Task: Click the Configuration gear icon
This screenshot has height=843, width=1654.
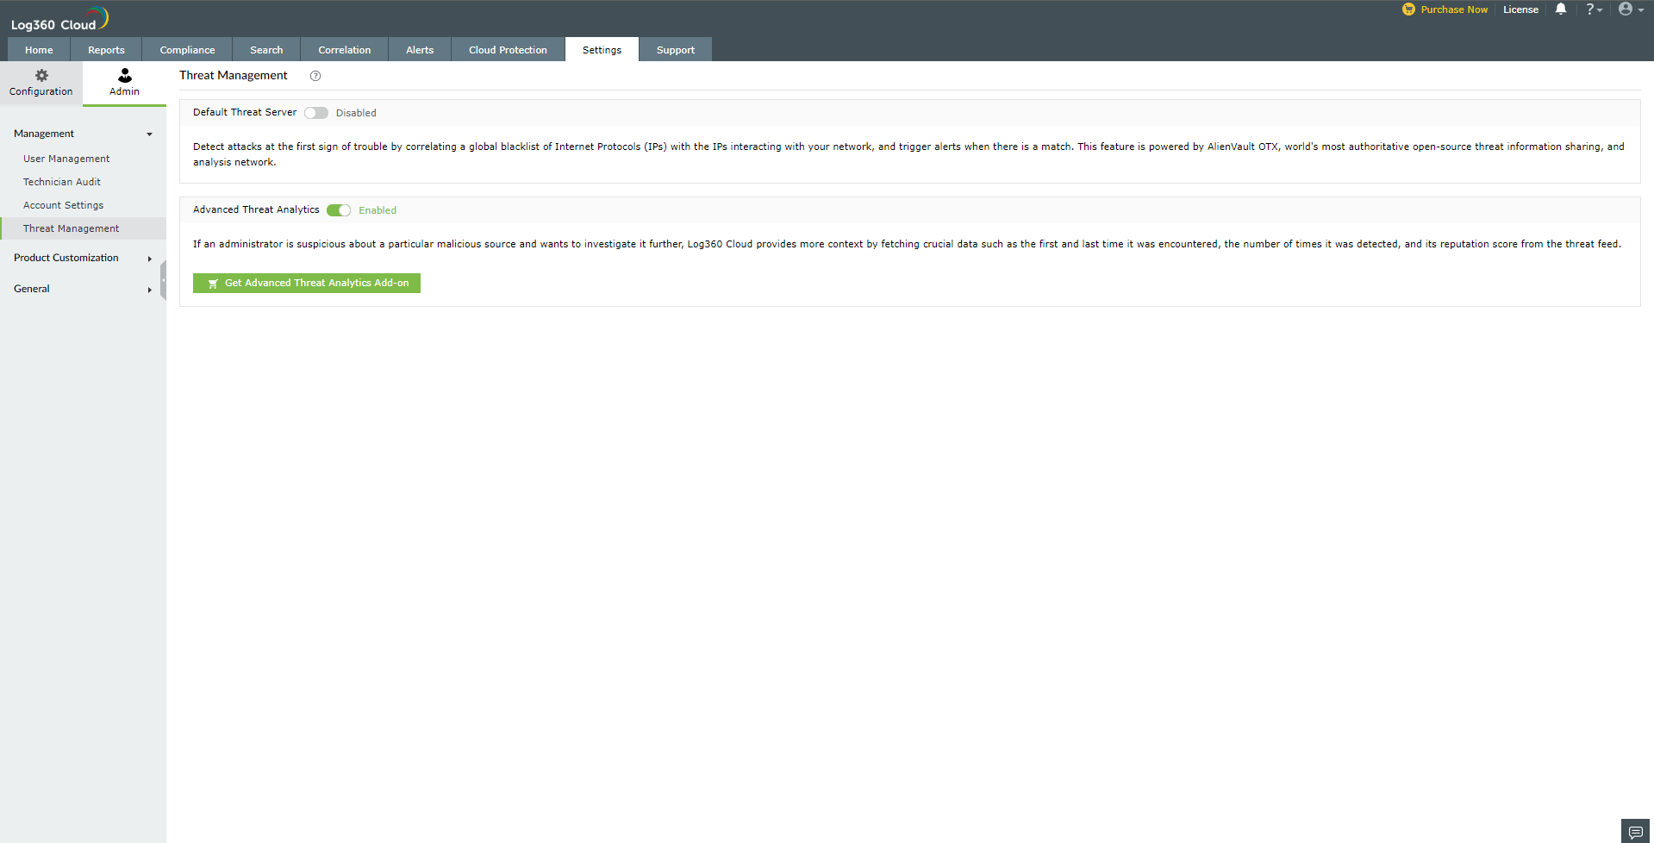Action: pos(41,76)
